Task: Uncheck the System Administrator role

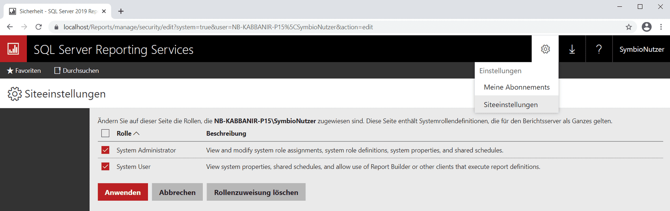Action: (x=105, y=150)
